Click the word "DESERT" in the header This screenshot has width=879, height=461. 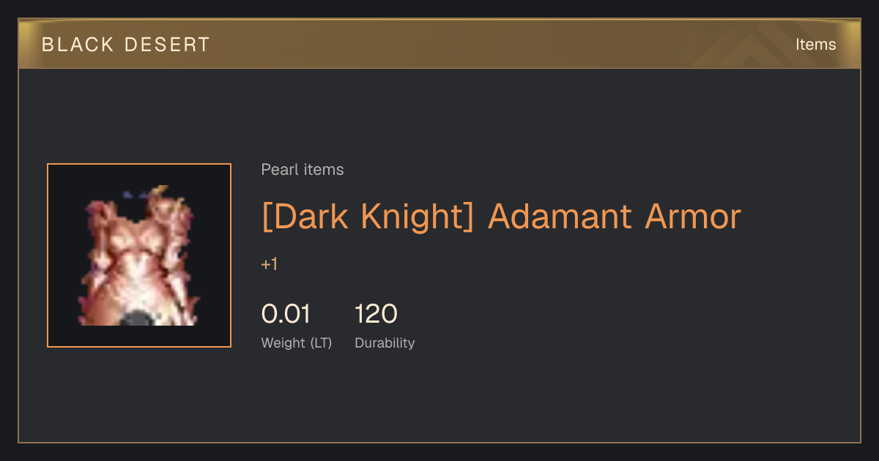point(167,45)
